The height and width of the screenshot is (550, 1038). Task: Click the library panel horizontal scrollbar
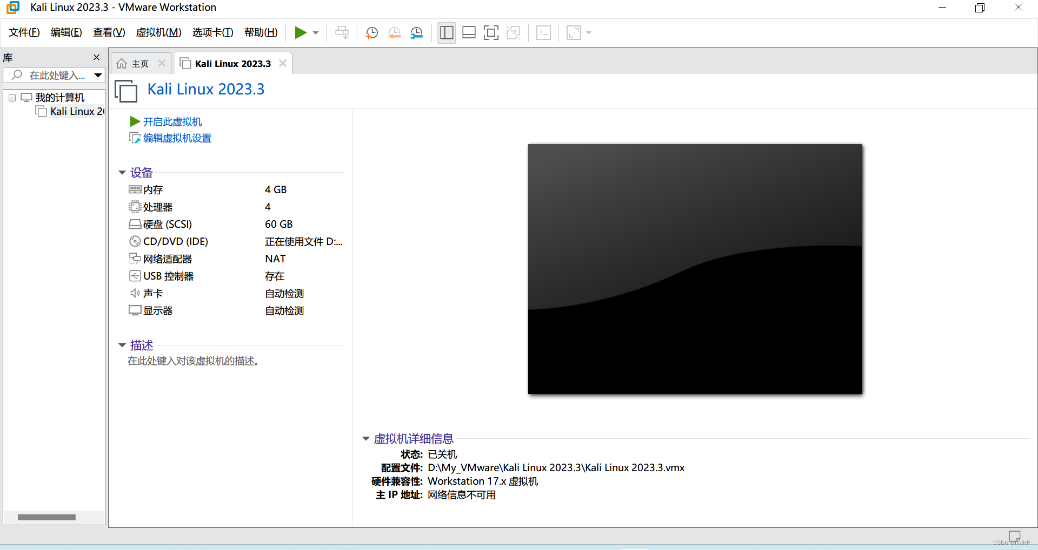(x=46, y=517)
